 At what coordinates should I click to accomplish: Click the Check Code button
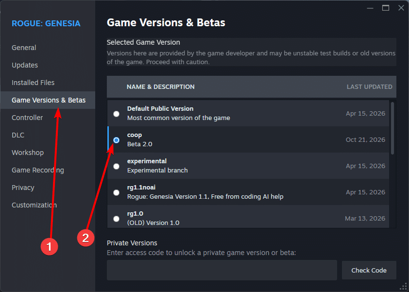(369, 270)
